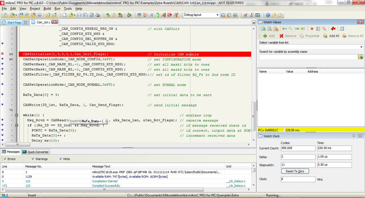This screenshot has width=365, height=198.
Task: Click the New Project toolbar icon
Action: coord(6,15)
